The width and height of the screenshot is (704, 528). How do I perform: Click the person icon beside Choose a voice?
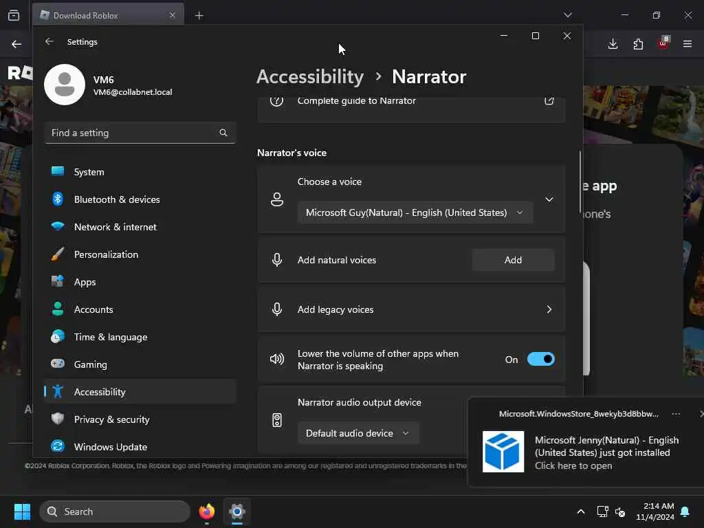[277, 199]
